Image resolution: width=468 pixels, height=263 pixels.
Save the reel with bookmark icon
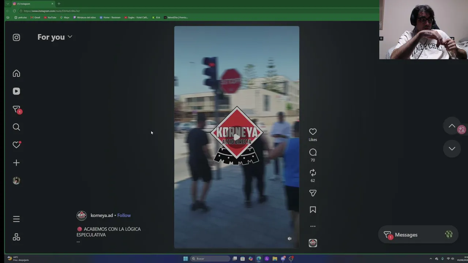point(313,210)
